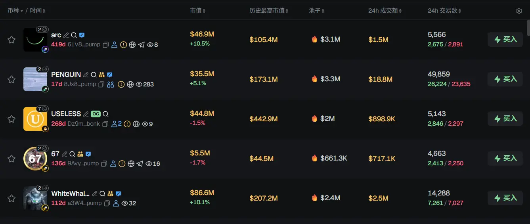Click the warning icon on the USELESS row
This screenshot has height=224, width=530.
(x=127, y=124)
